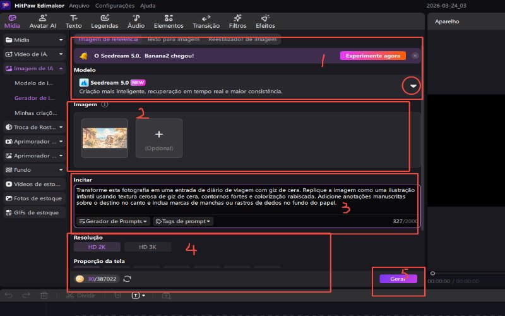Select HD 2K resolution
Viewport: 505px width, 316px height.
(97, 247)
